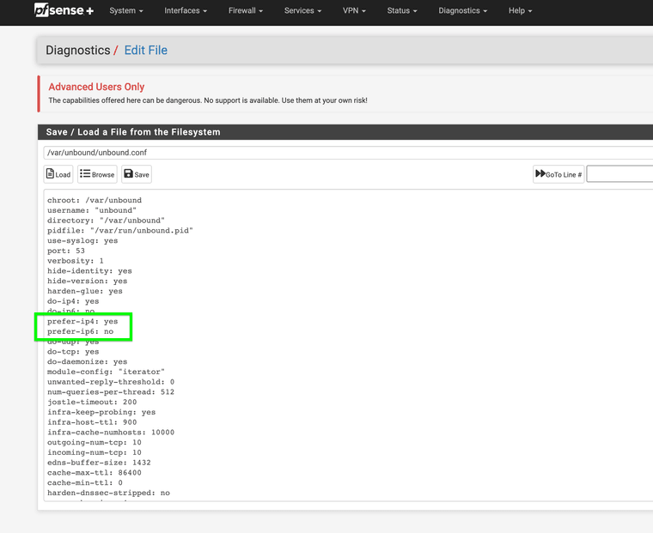This screenshot has height=533, width=653.
Task: Click the 'verbosity: 1' line
Action: click(x=76, y=261)
